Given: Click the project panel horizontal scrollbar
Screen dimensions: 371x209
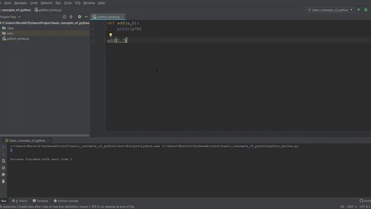Looking at the screenshot, I should (x=45, y=135).
